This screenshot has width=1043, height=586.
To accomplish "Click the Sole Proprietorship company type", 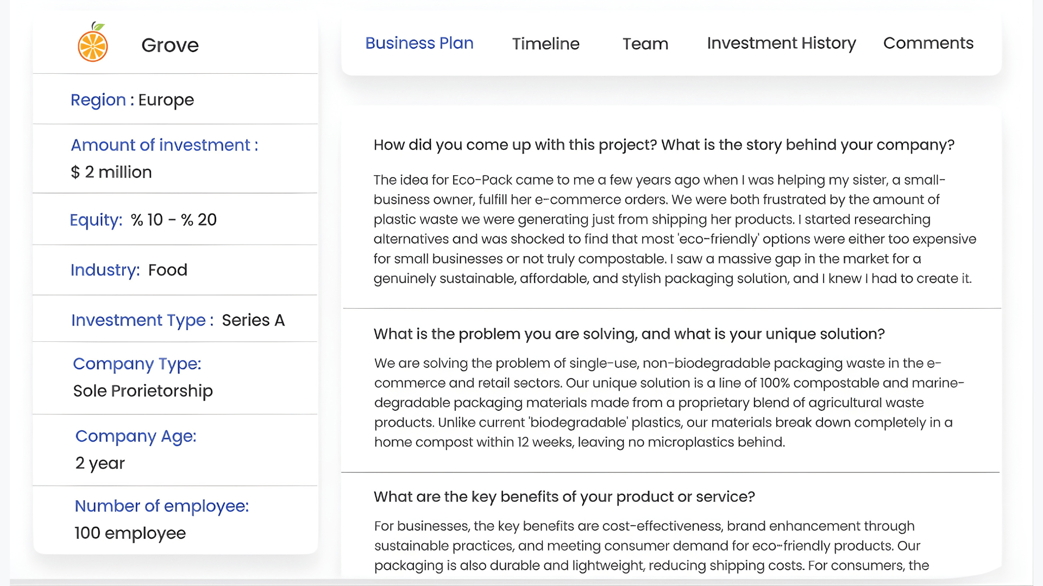I will click(143, 390).
